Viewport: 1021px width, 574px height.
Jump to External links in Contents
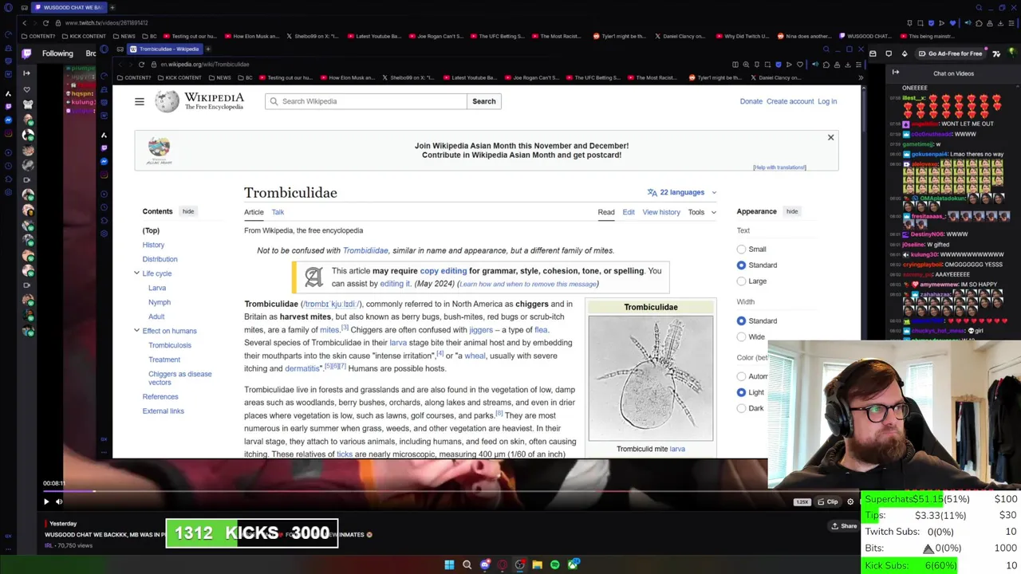(x=163, y=411)
